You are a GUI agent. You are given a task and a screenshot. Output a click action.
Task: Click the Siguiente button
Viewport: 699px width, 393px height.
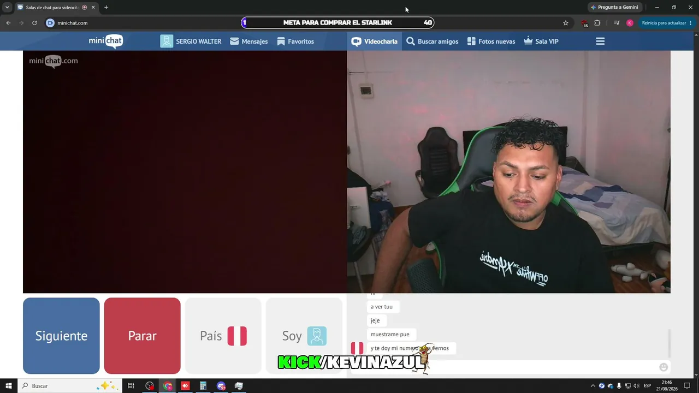(61, 336)
